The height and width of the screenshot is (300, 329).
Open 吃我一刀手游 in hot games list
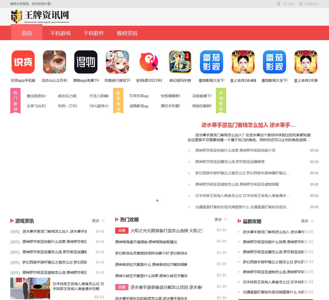click(68, 106)
